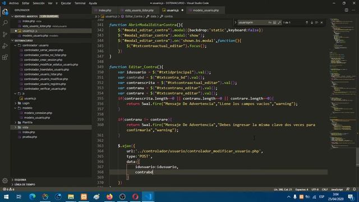This screenshot has height=202, width=359.
Task: Open the Windows Start menu
Action: tap(6, 197)
